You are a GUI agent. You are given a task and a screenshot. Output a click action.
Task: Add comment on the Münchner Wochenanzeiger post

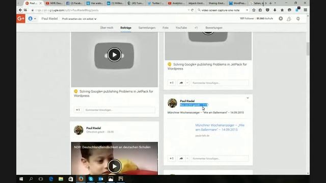[x=220, y=159]
